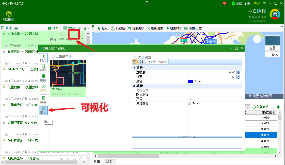285x165 pixels.
Task: Click the 线宽 value stepper
Action: [x=239, y=77]
